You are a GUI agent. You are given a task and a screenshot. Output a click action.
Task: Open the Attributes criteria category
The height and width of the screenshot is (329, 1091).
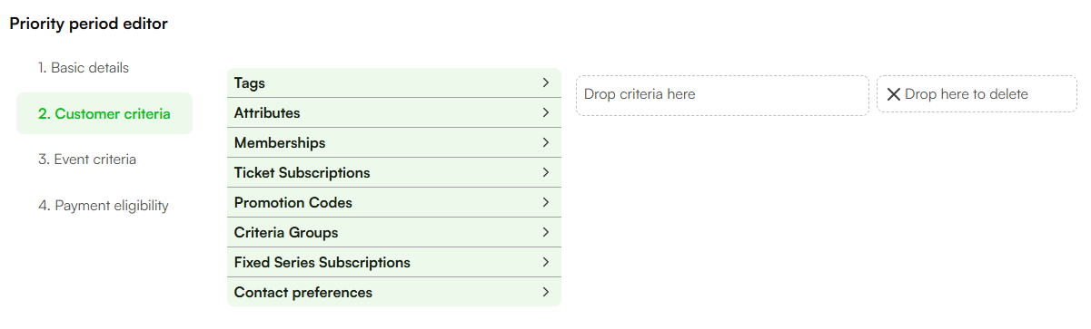394,112
